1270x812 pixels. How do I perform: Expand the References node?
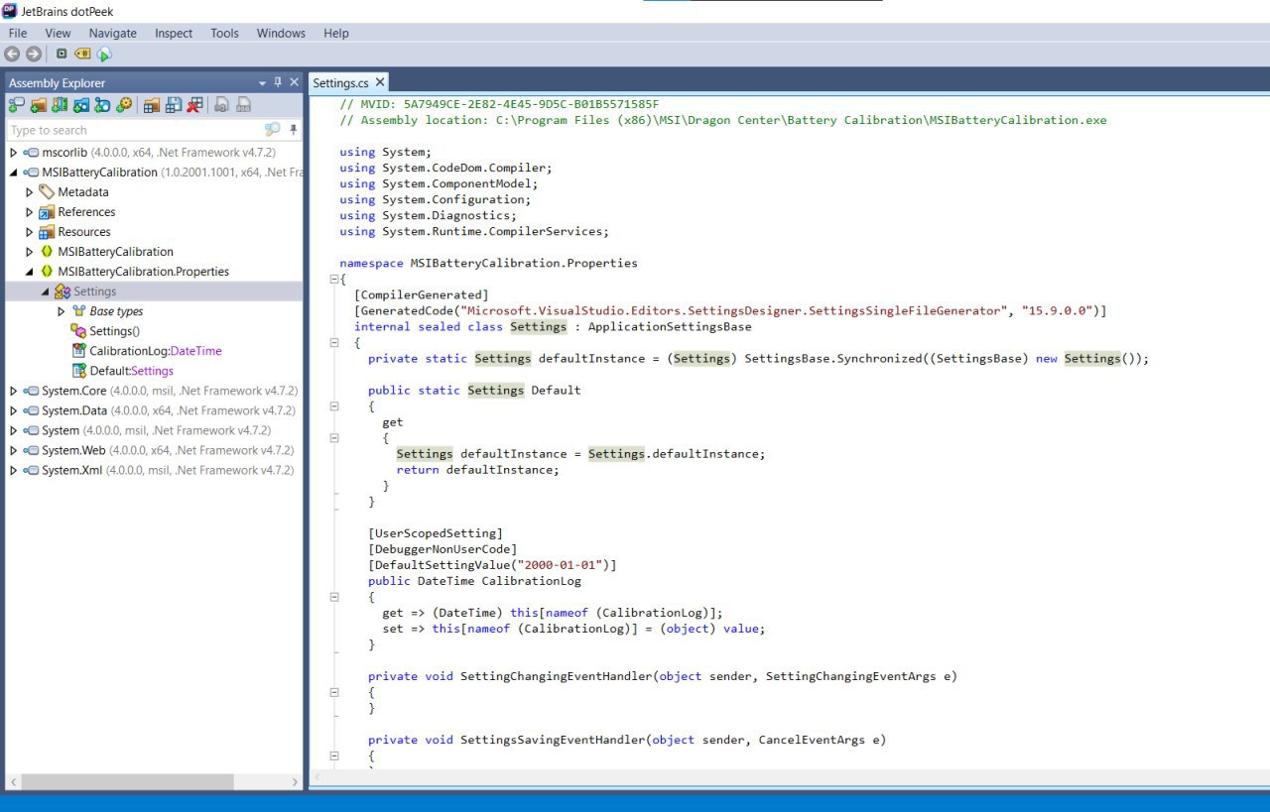(29, 212)
